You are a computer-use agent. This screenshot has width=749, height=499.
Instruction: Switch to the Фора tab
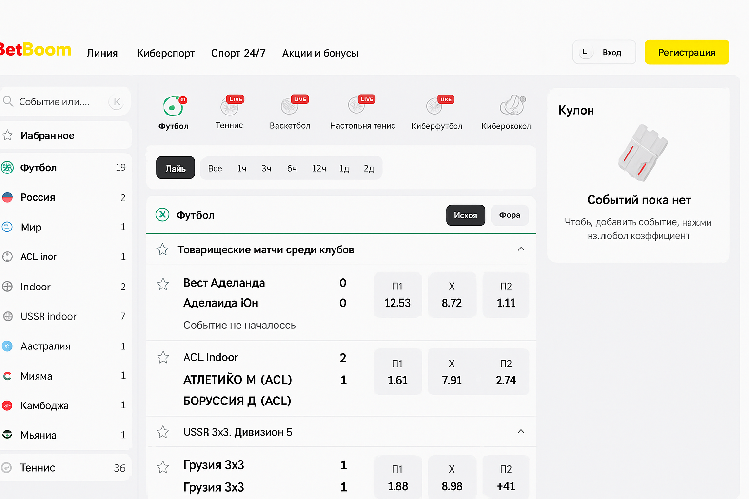509,215
